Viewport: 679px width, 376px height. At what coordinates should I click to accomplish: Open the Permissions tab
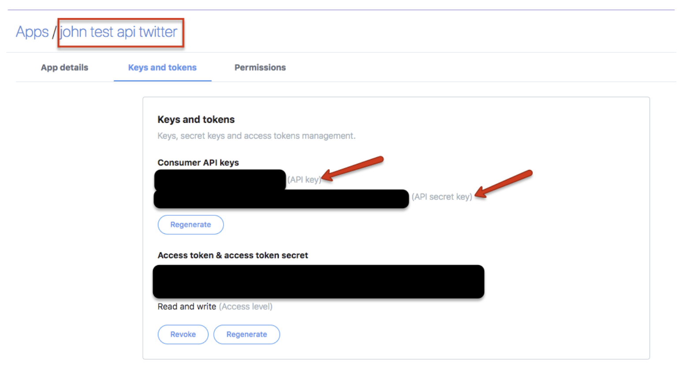pos(260,68)
